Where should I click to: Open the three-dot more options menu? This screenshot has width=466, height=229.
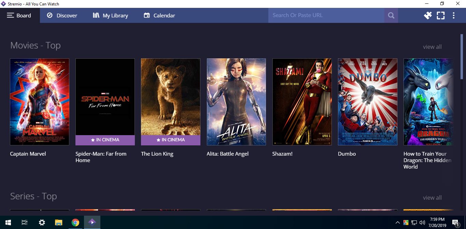[454, 15]
